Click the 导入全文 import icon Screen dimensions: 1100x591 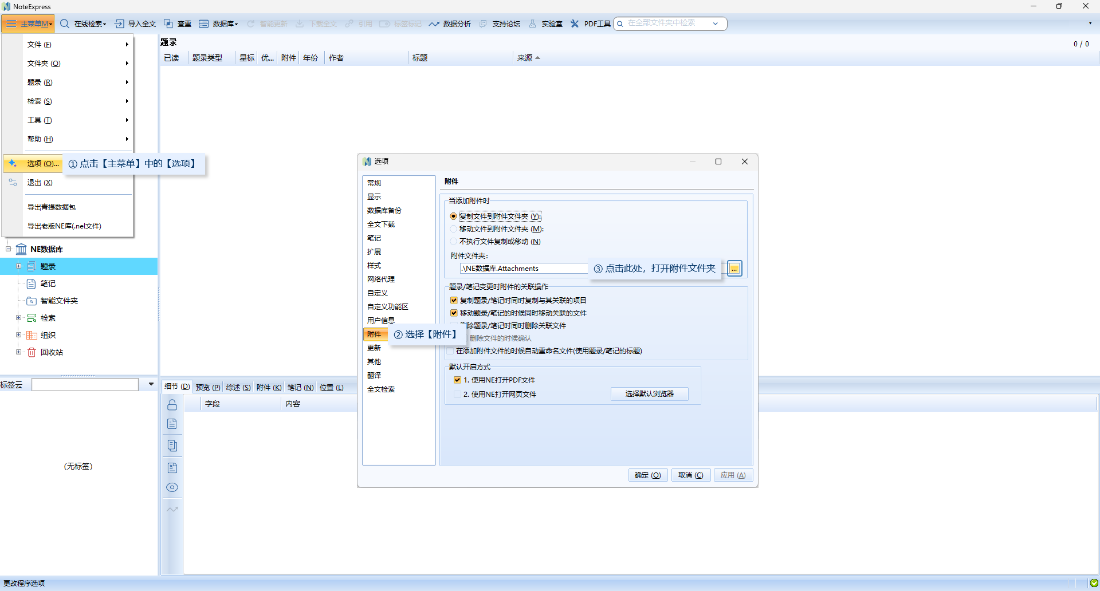119,23
